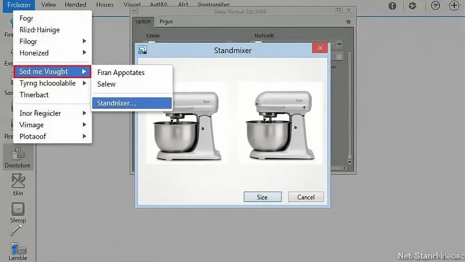Expand the Tyrng hclooolablle submenu arrow
The height and width of the screenshot is (262, 465).
click(84, 83)
